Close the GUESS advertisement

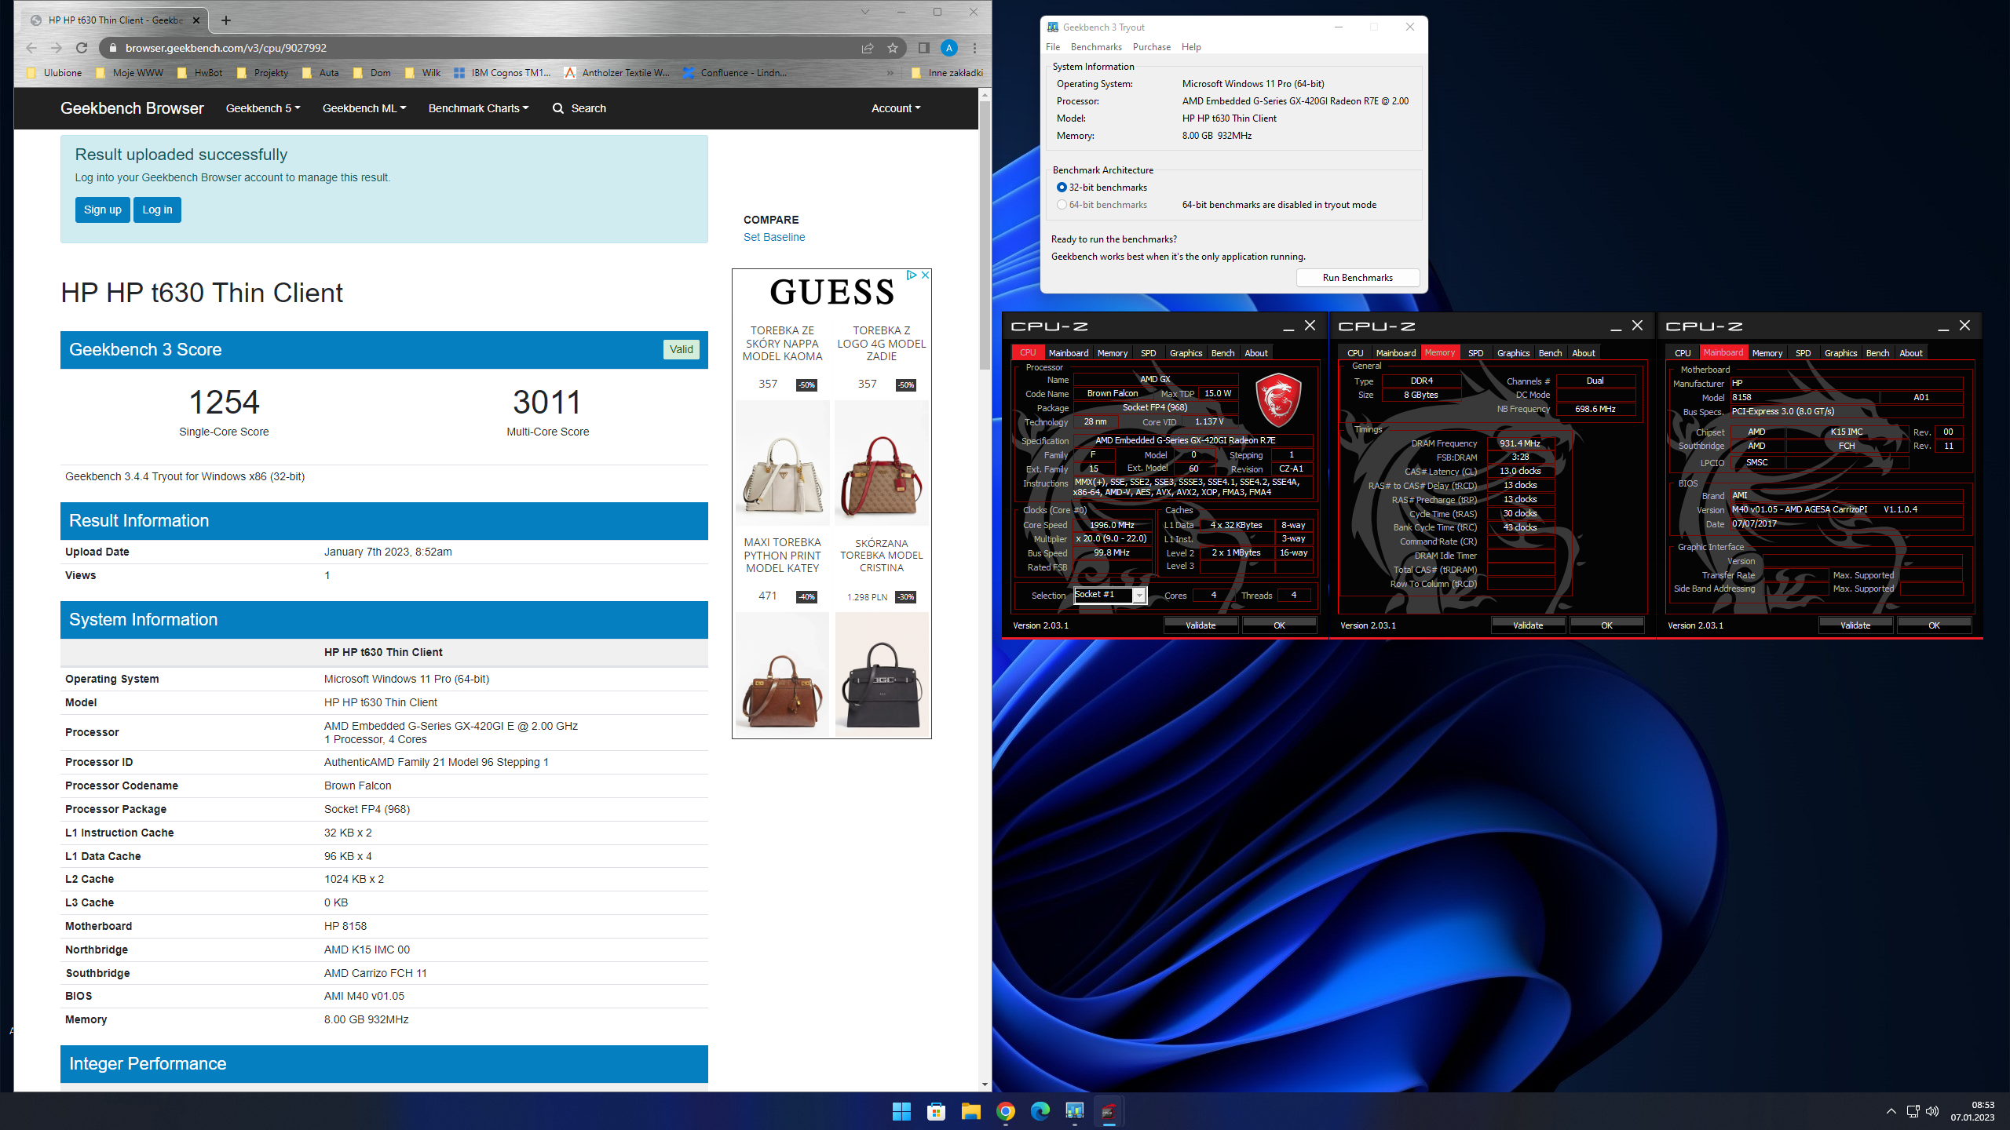925,275
